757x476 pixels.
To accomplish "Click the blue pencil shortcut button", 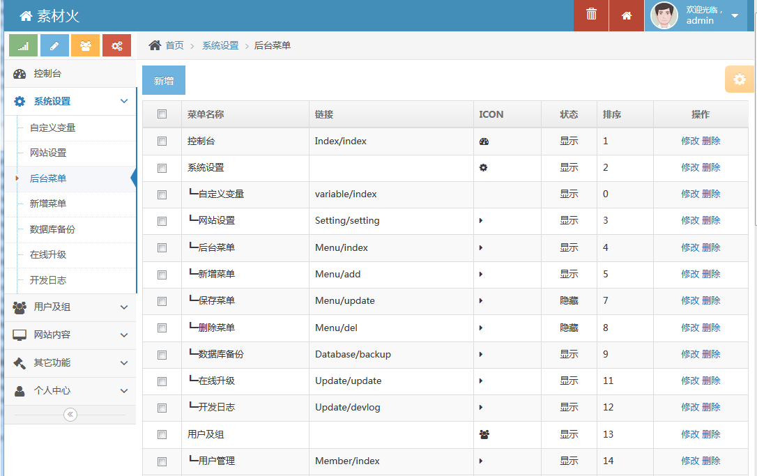I will pyautogui.click(x=54, y=45).
